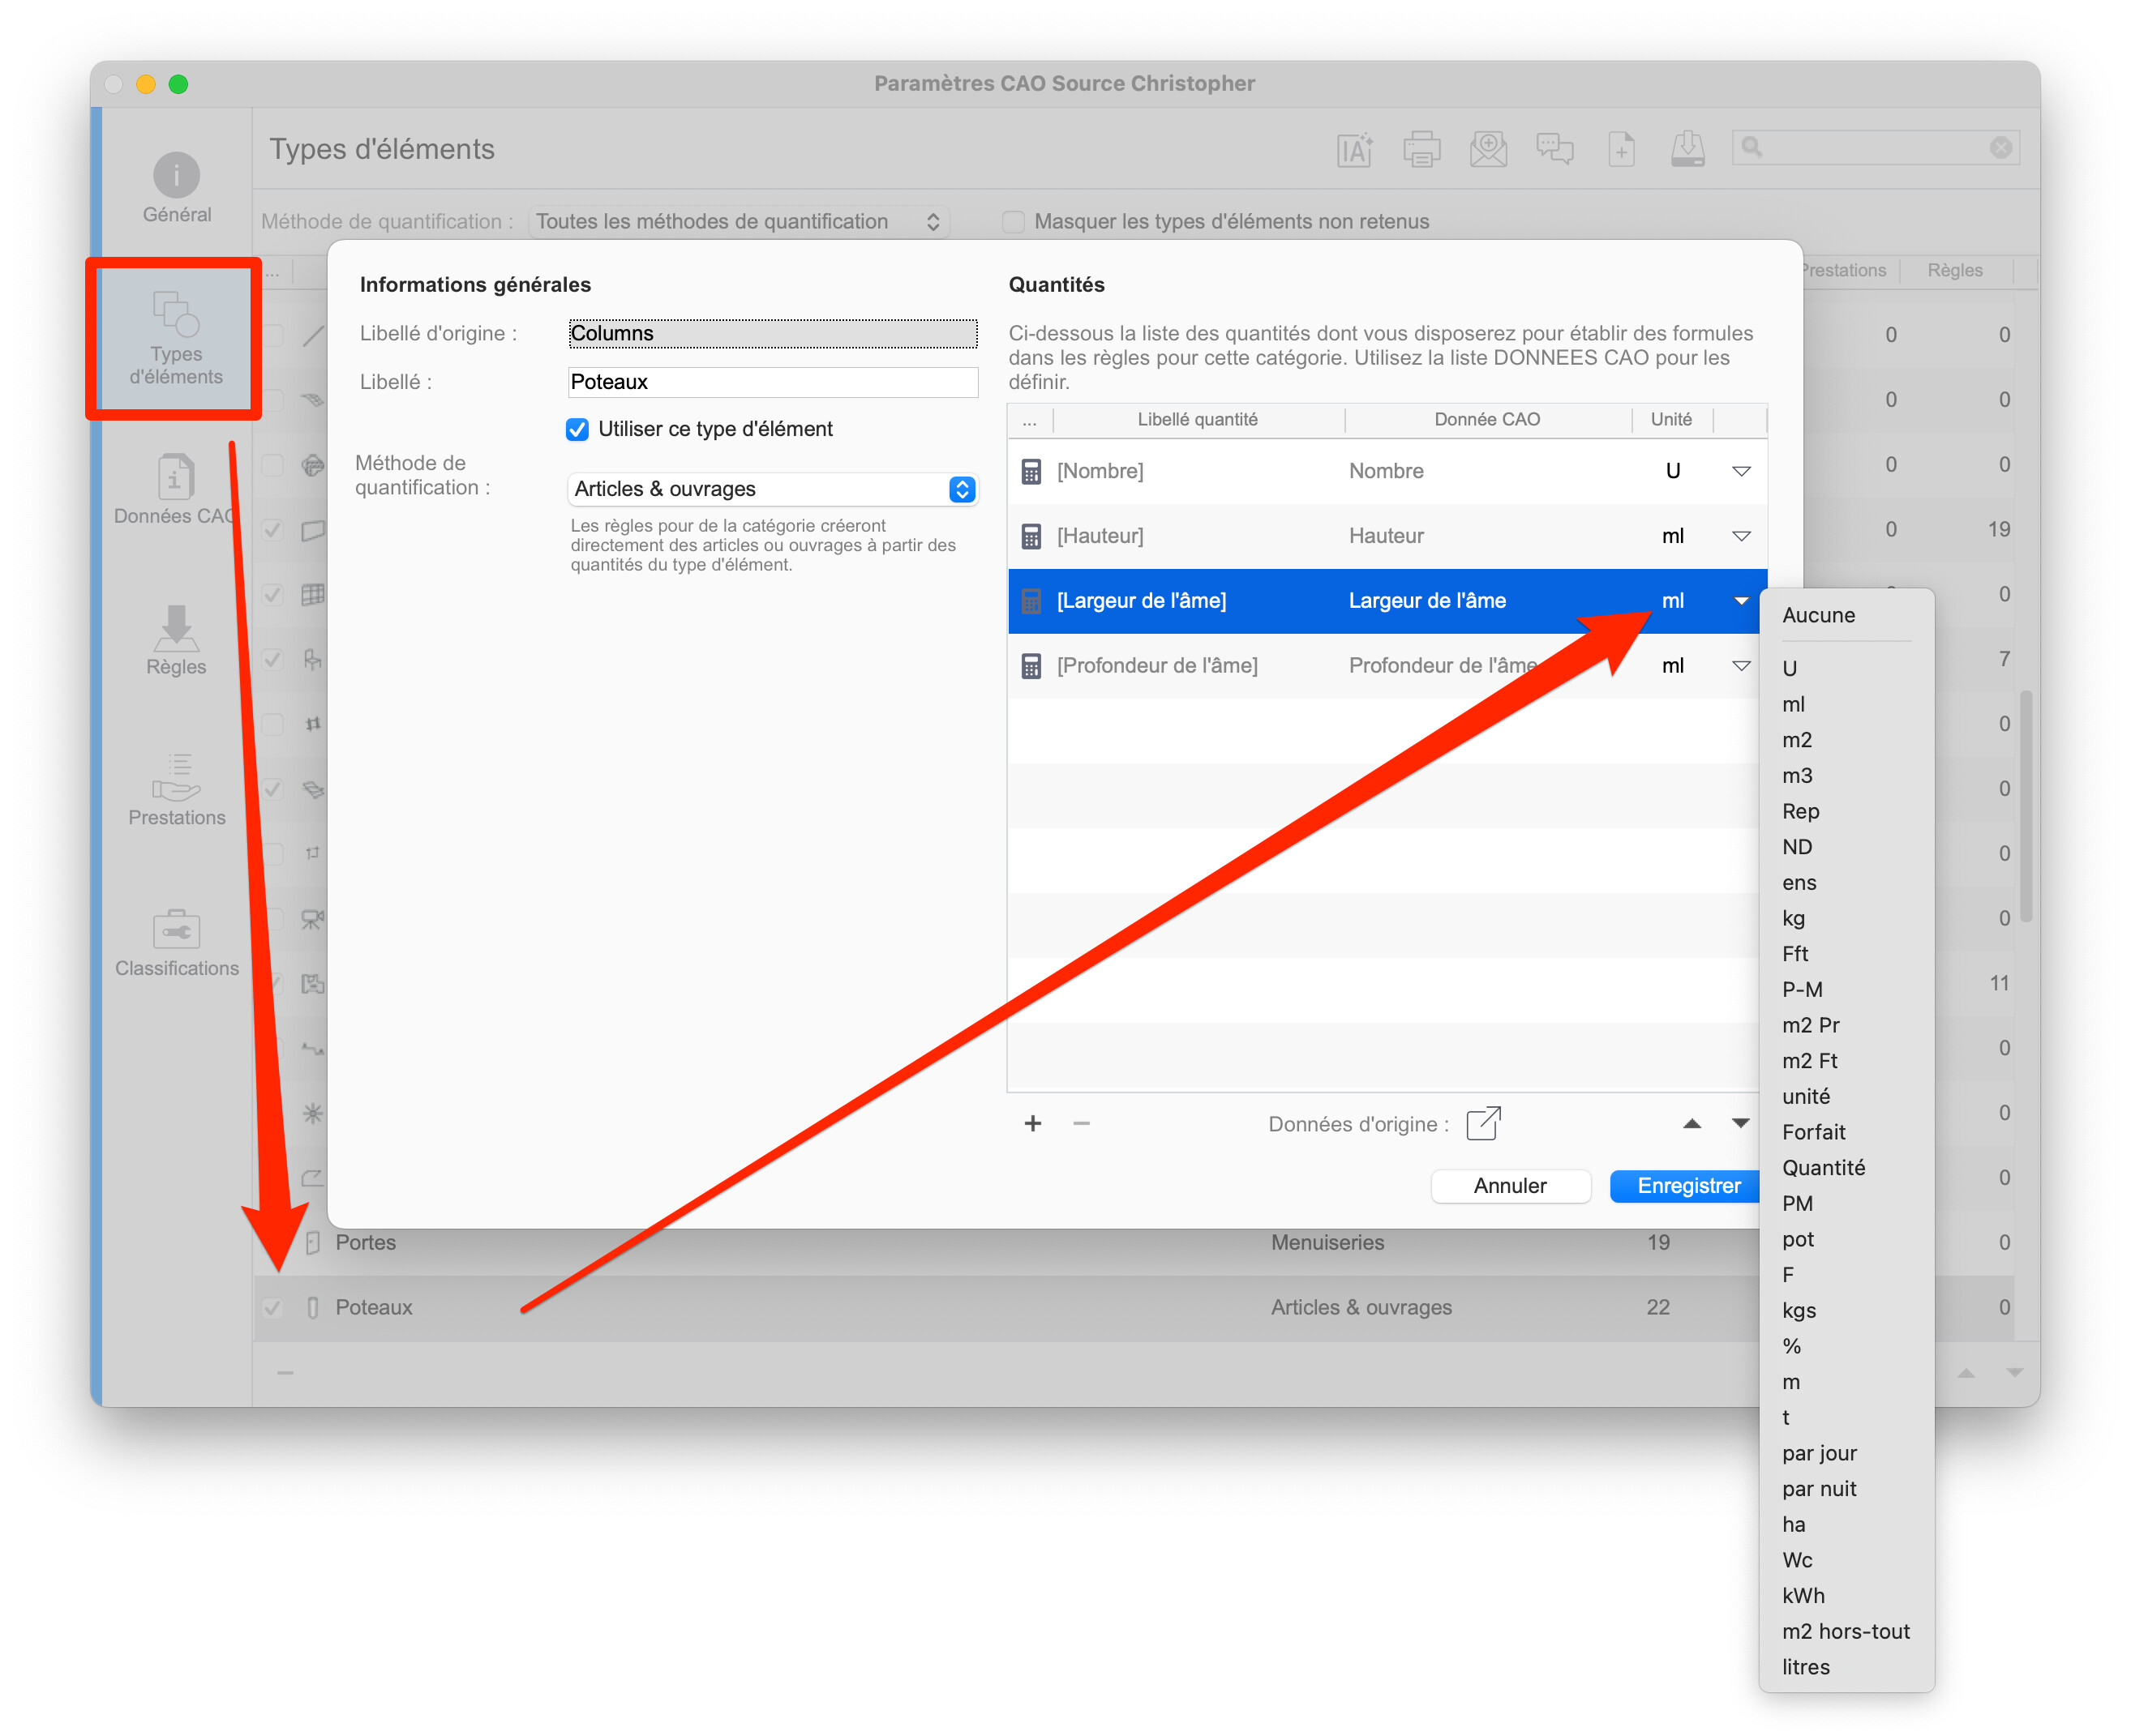Screen dimensions: 2131x1736
Task: Click the plus icon to add quantity
Action: point(1032,1123)
